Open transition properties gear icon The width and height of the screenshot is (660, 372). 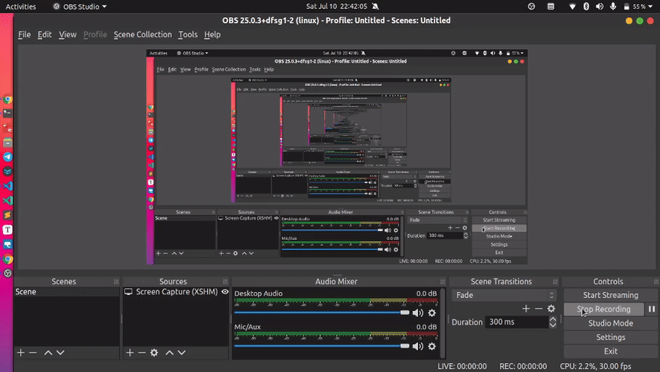pos(551,309)
